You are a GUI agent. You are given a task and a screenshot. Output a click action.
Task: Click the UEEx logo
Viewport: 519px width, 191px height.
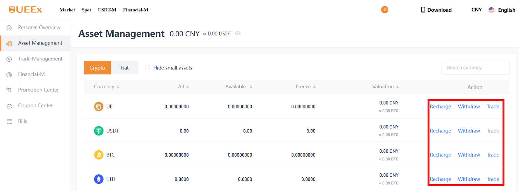[26, 10]
